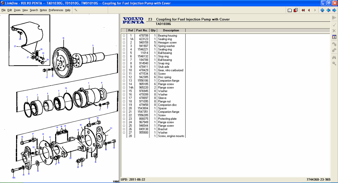Navigate back with blue left arrow
Image resolution: width=338 pixels, height=183 pixels.
point(328,10)
